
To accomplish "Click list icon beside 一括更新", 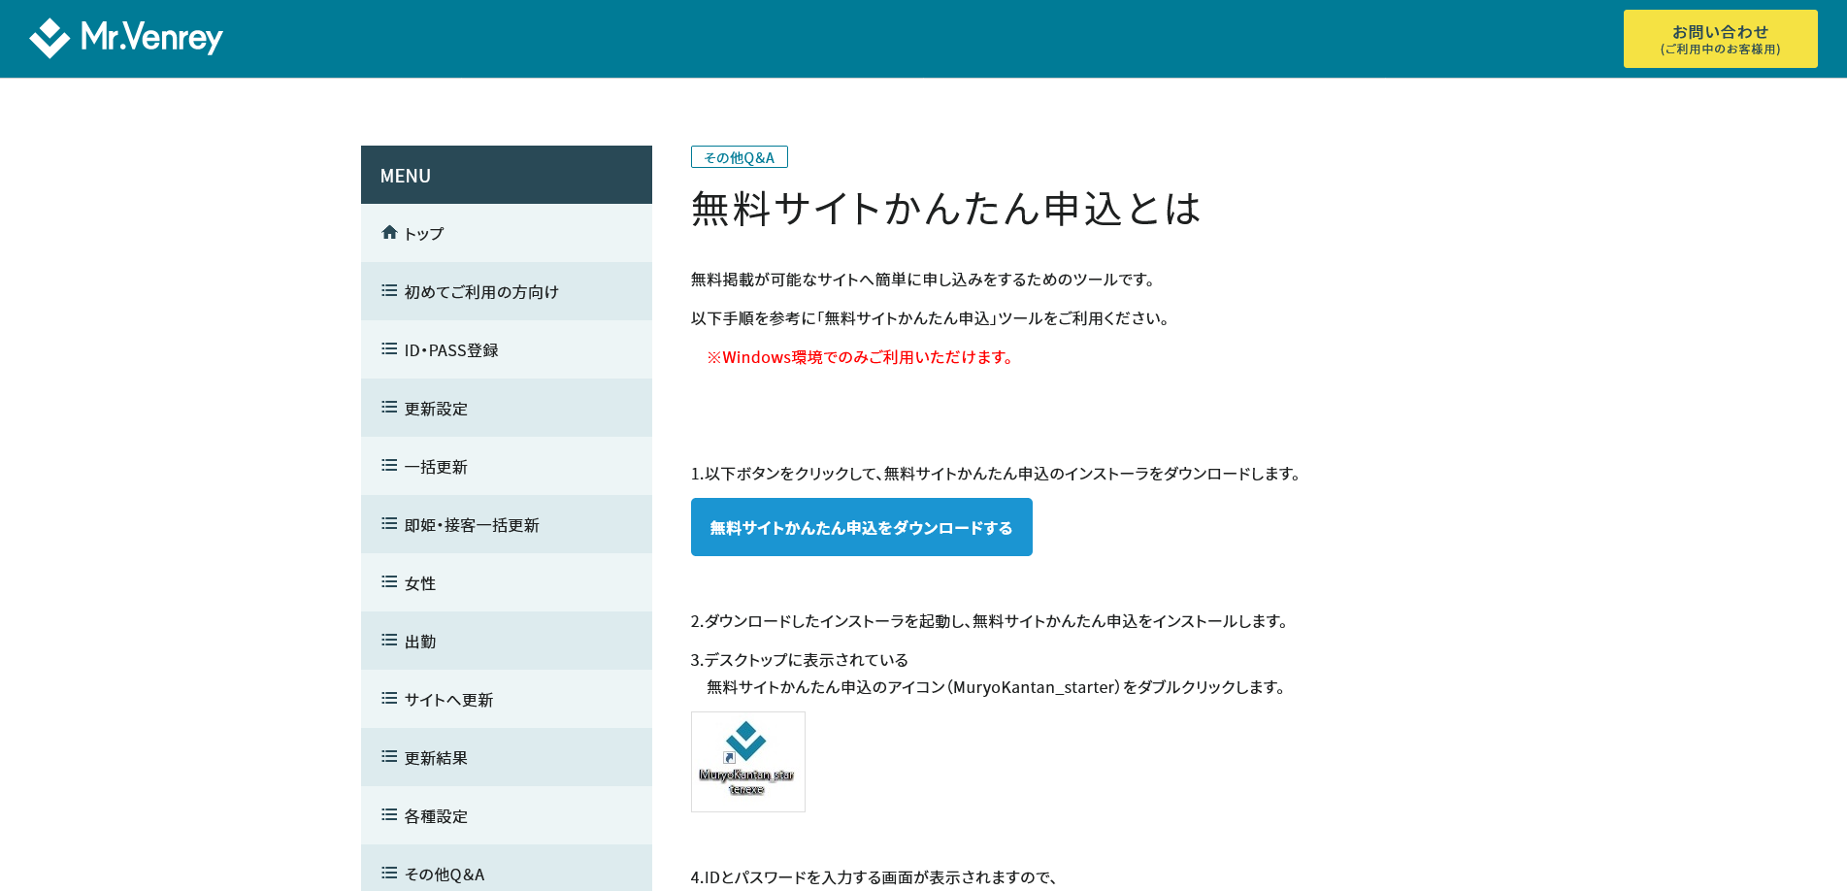I will 389,465.
